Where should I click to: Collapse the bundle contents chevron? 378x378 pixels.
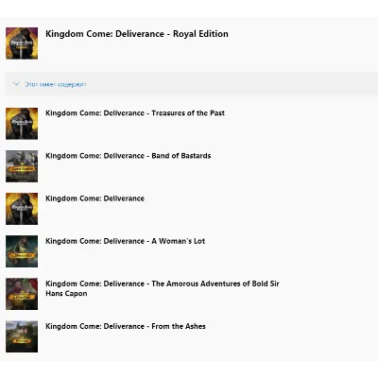16,84
